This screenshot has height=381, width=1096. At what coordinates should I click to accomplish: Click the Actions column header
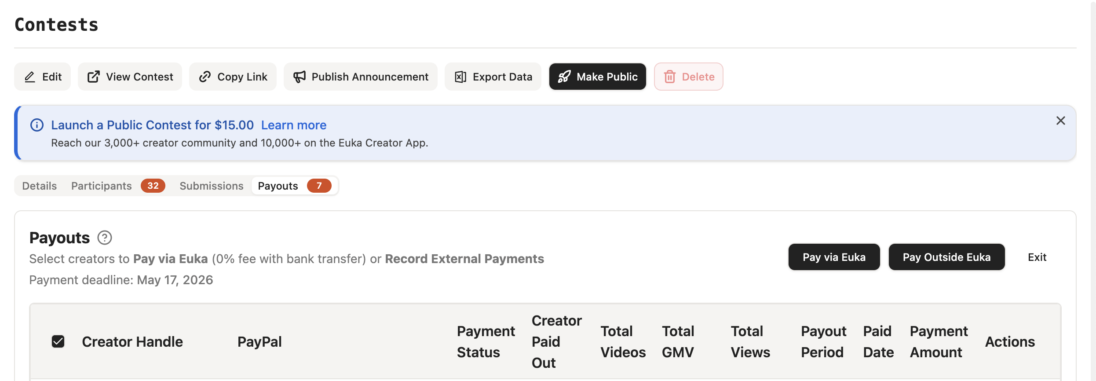[1010, 342]
